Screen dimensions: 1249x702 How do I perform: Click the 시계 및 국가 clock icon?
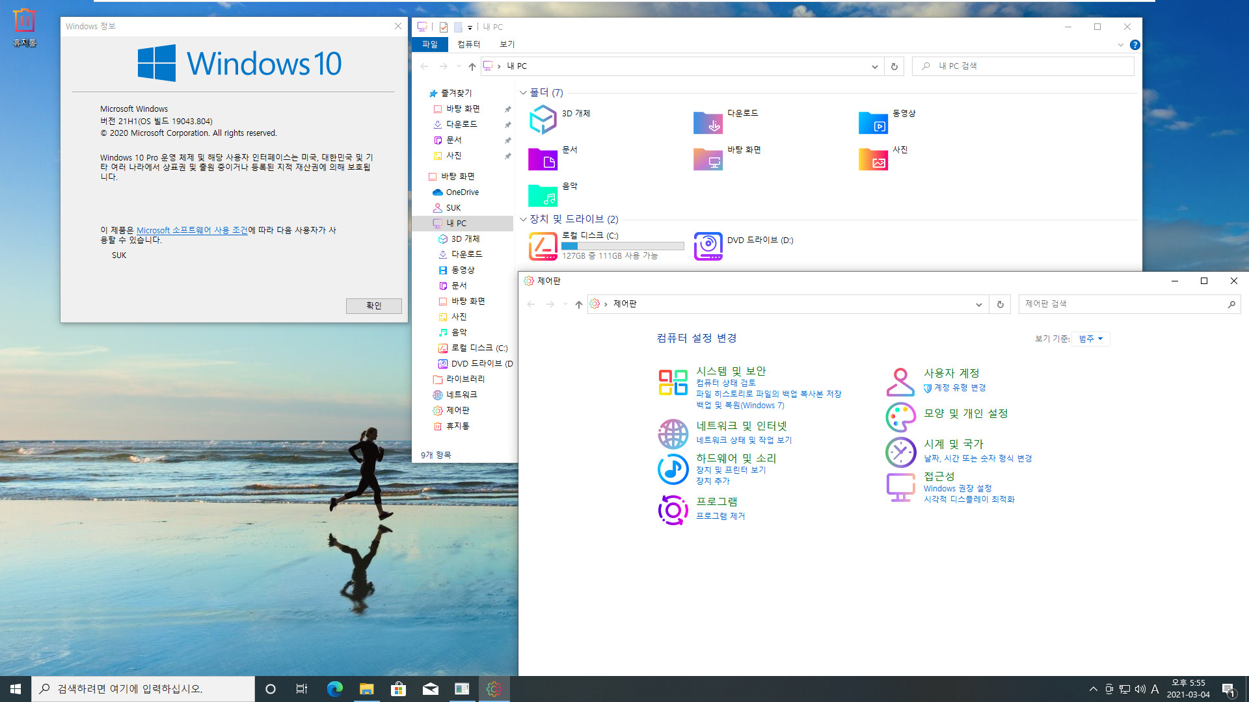tap(900, 452)
